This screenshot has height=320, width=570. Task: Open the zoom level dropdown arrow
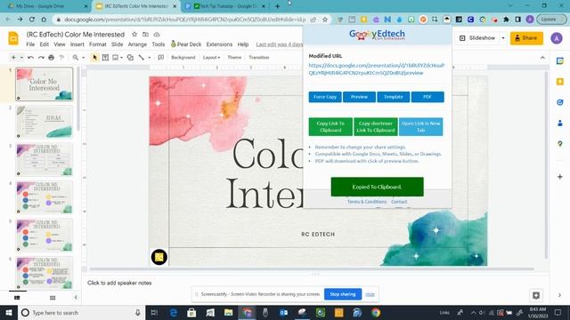[83, 57]
